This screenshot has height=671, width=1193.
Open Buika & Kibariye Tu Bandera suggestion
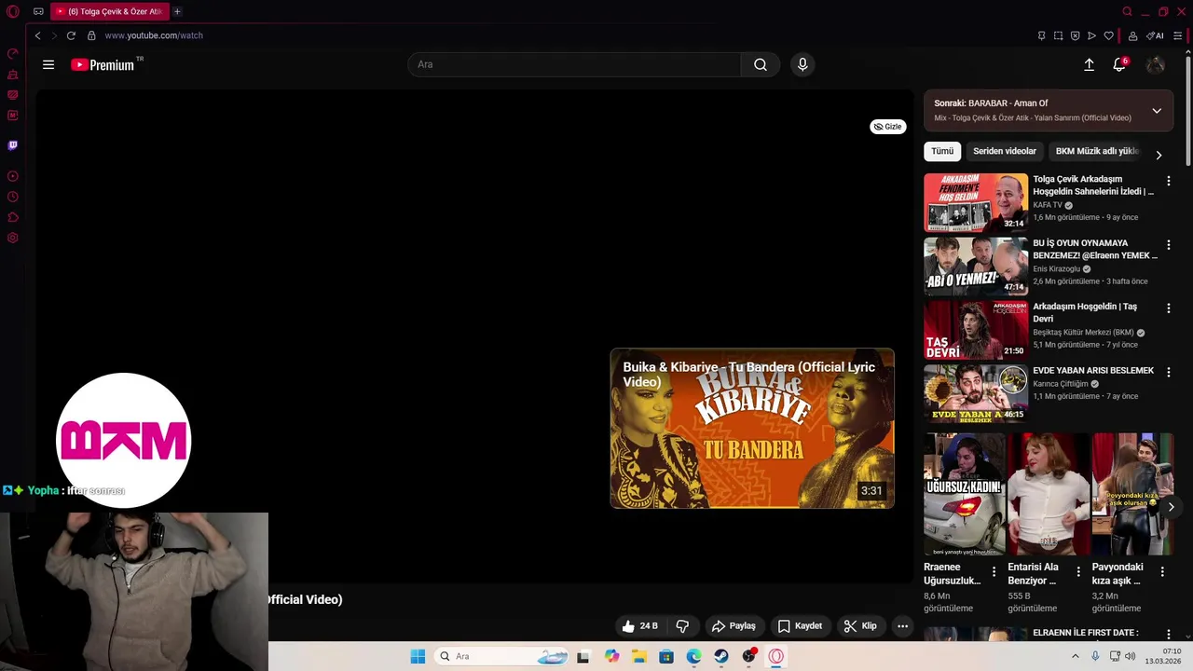752,429
